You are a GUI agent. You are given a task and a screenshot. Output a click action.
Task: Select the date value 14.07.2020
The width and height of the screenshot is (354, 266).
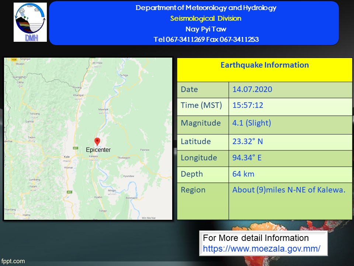(x=252, y=89)
